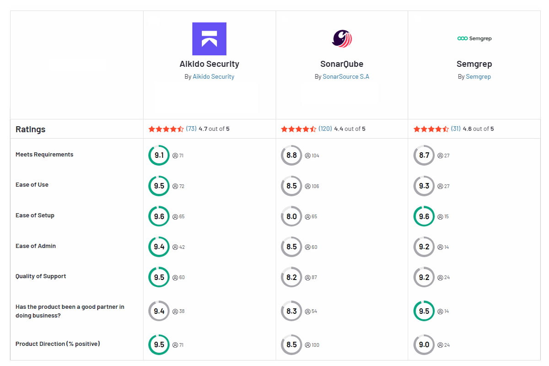The image size is (549, 366).
Task: Open the SonarQube logo
Action: [342, 39]
